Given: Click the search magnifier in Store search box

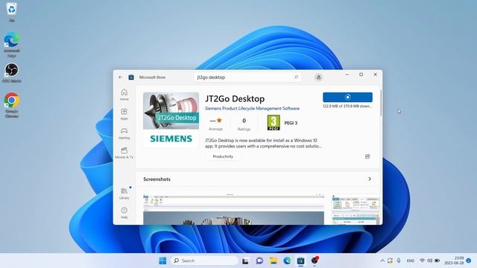Looking at the screenshot, I should pyautogui.click(x=296, y=77).
